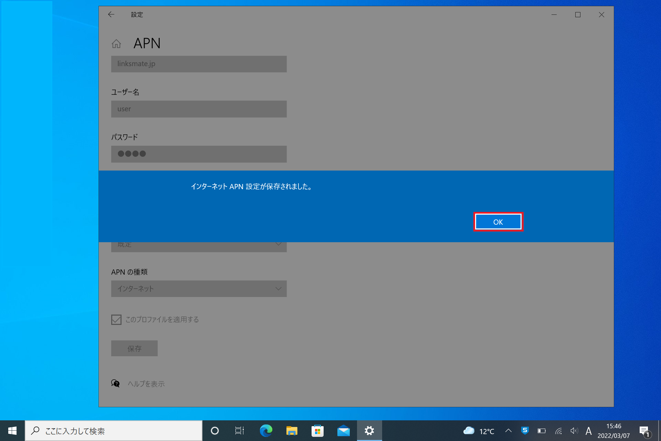This screenshot has height=441, width=661.
Task: Click the linksmate.jp APN field
Action: tap(199, 64)
